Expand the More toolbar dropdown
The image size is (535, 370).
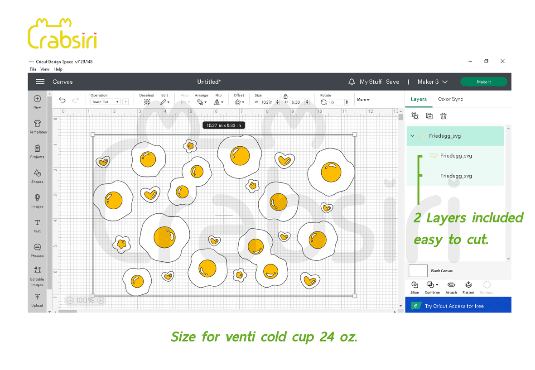click(x=363, y=100)
